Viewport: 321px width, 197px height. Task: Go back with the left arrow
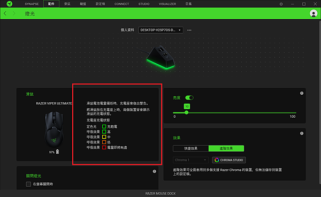pos(5,13)
